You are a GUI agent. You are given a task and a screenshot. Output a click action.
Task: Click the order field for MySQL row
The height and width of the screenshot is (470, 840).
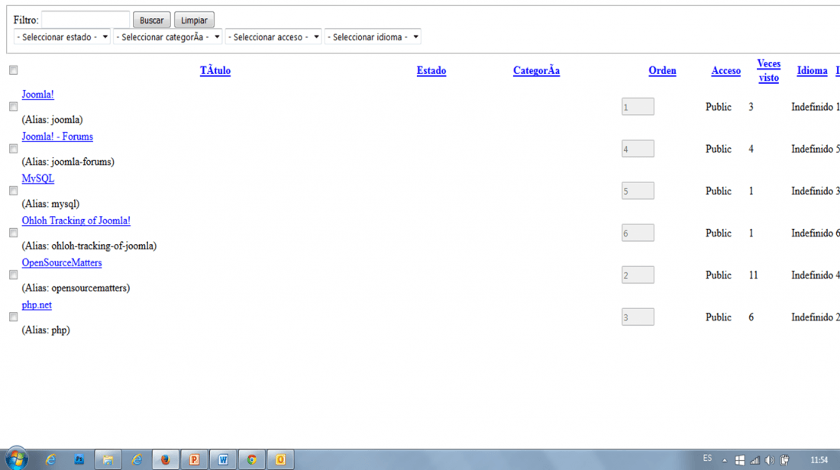point(638,191)
